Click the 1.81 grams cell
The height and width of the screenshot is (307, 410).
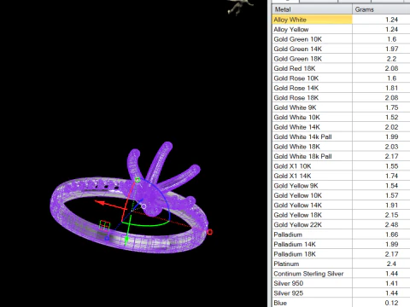(x=391, y=88)
